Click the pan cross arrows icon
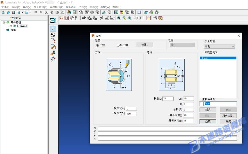Image resolution: width=248 pixels, height=154 pixels. 136,18
